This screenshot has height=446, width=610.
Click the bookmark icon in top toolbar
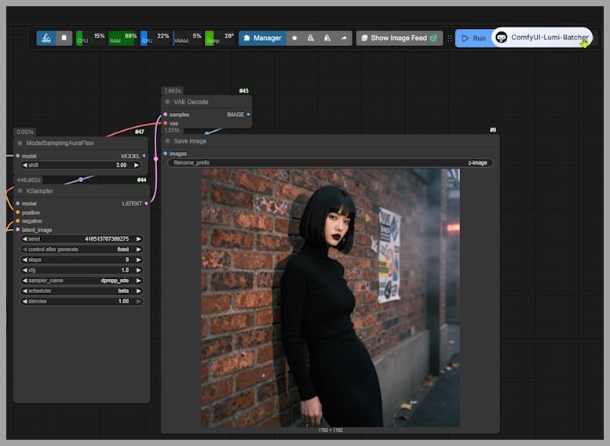(x=64, y=38)
